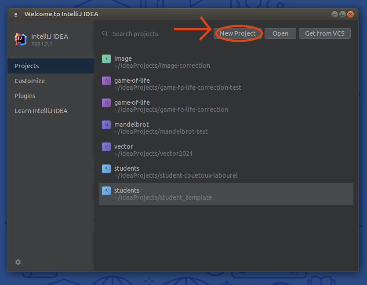Viewport: 367px width, 285px height.
Task: Click the 'G' icon for game-fo-life-correction-test project
Action: [x=106, y=81]
